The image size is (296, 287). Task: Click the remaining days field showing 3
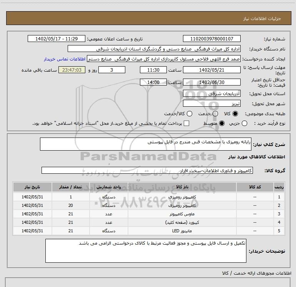coord(112,70)
